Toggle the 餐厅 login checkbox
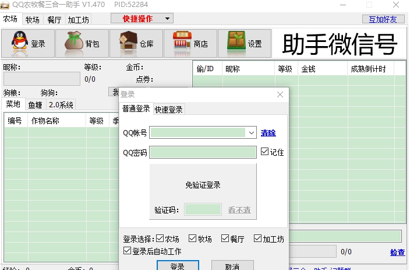 pyautogui.click(x=225, y=239)
